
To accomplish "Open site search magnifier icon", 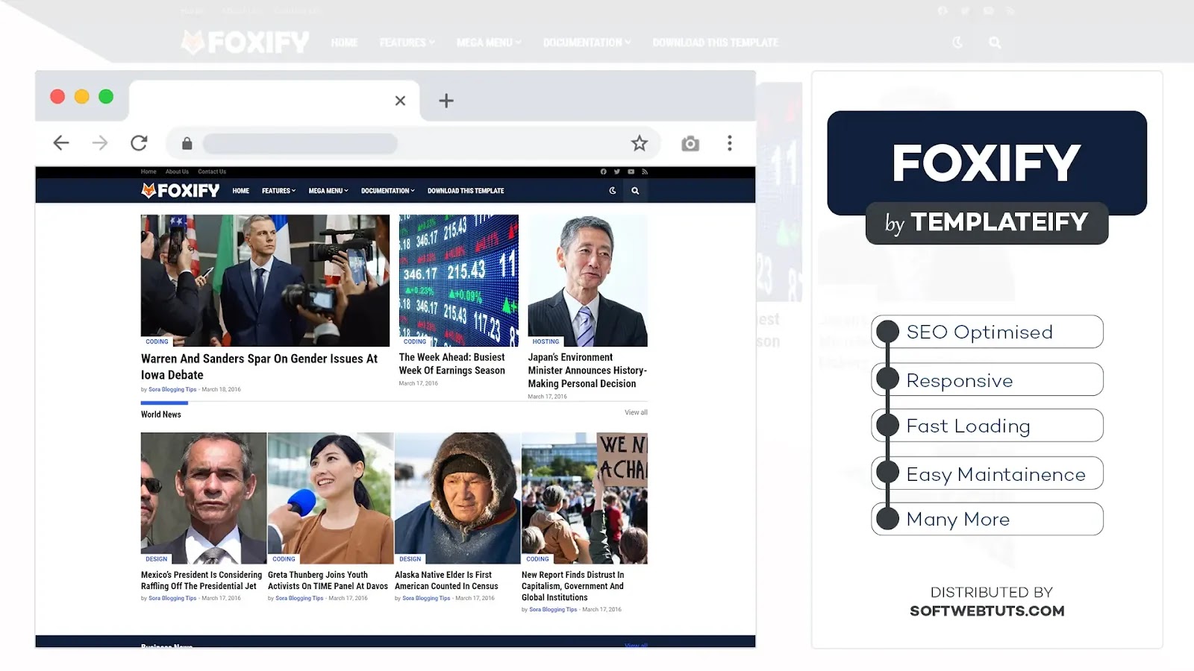I will 635,191.
